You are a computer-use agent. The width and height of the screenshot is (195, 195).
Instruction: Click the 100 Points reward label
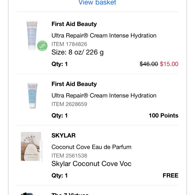[163, 115]
